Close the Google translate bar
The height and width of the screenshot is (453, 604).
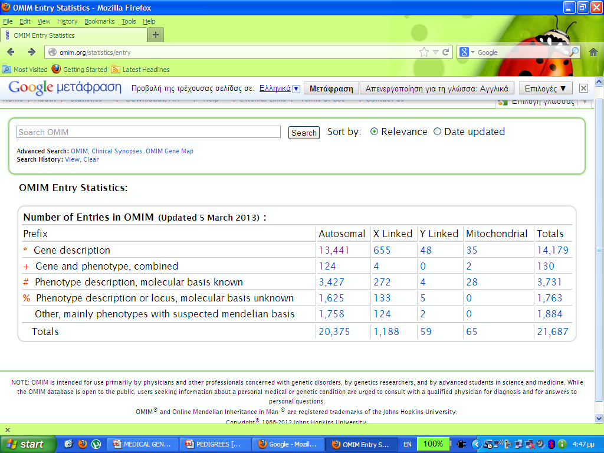coord(583,88)
